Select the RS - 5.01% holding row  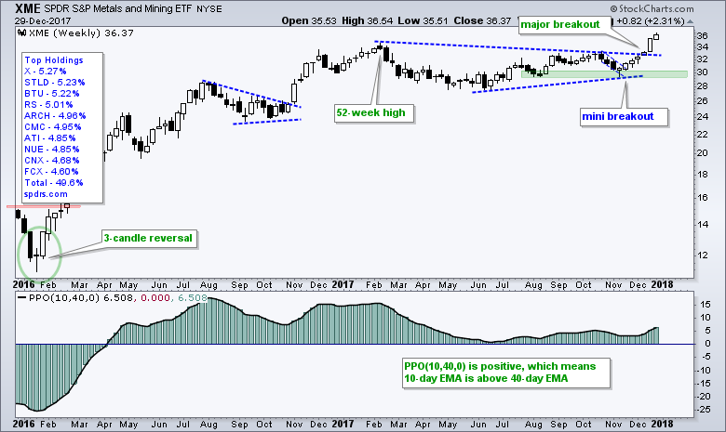coord(48,104)
